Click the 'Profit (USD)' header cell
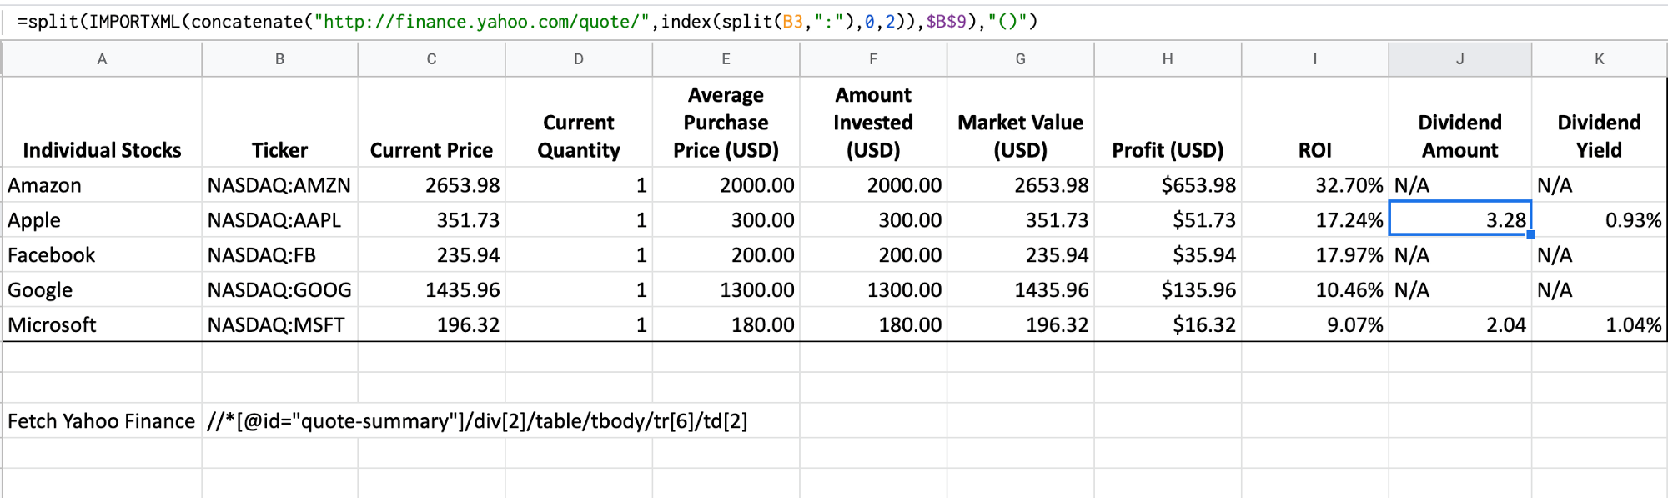The width and height of the screenshot is (1668, 498). pos(1168,122)
